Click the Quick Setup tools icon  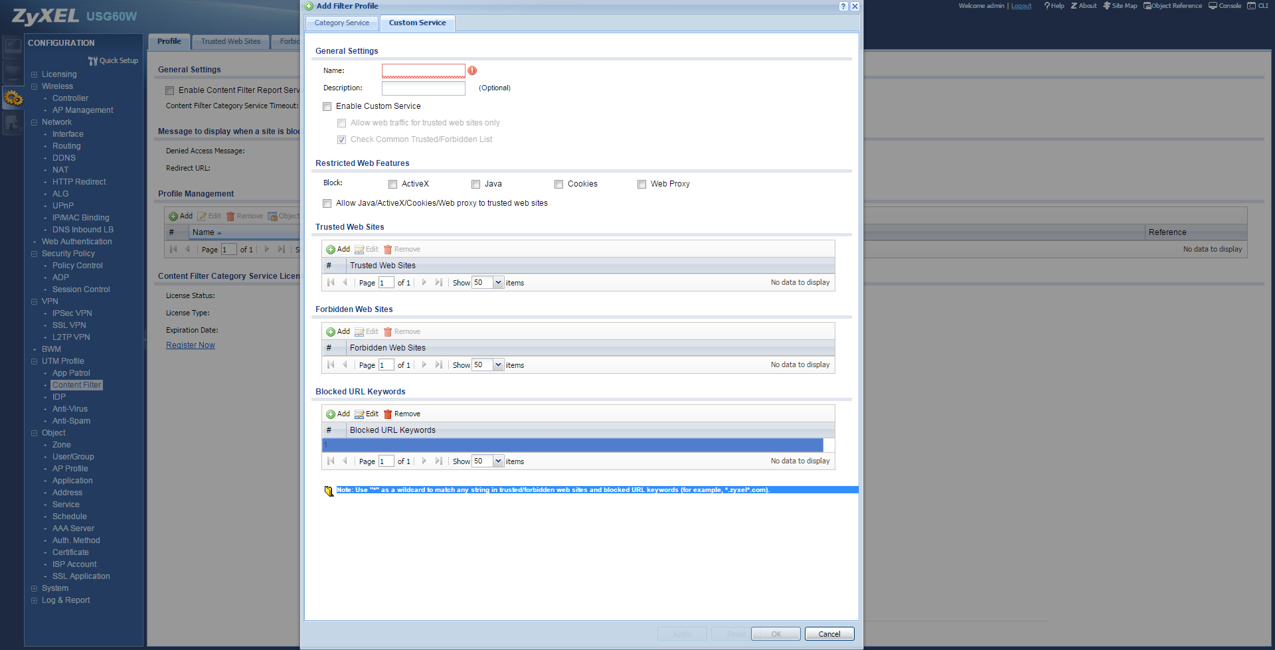93,61
